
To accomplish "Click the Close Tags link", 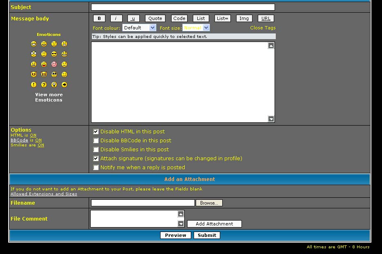I will [x=263, y=28].
